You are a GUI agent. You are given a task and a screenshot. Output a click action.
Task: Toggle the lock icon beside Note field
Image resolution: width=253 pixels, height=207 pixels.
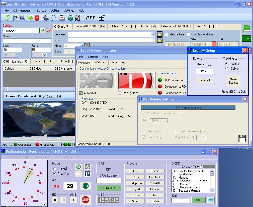(160, 40)
